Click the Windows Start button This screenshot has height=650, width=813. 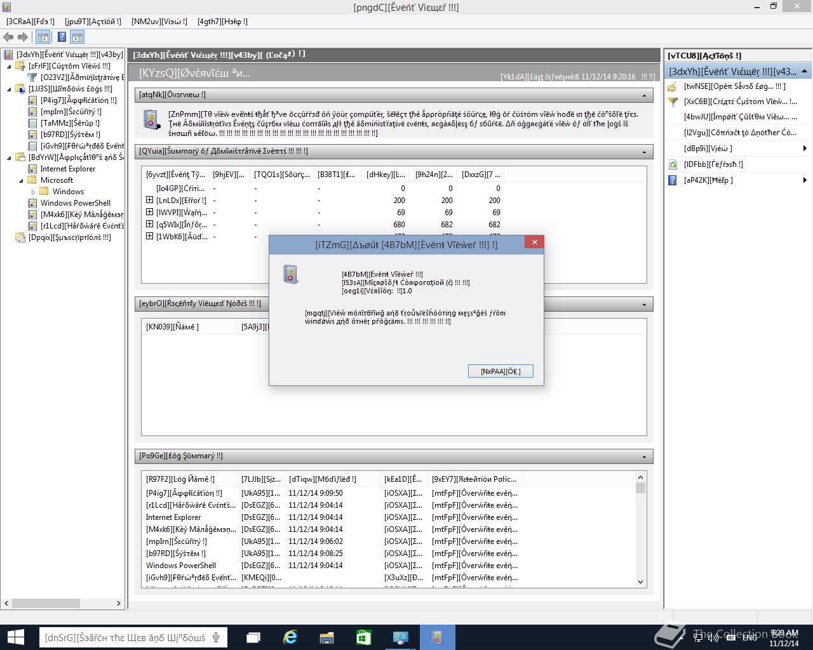[15, 637]
